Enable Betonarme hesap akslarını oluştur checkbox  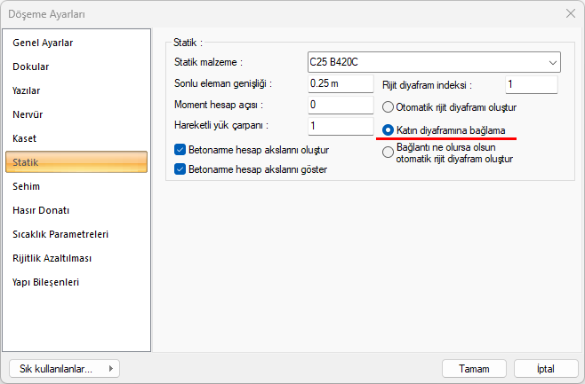(x=180, y=150)
